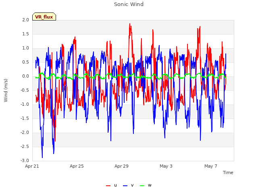Click the May 7 x-axis label
Image resolution: width=258 pixels, height=193 pixels.
(x=211, y=166)
